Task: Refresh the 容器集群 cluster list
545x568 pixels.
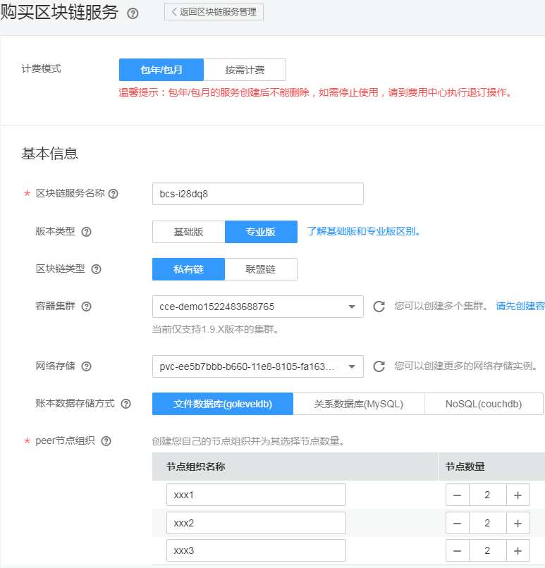Action: coord(379,307)
